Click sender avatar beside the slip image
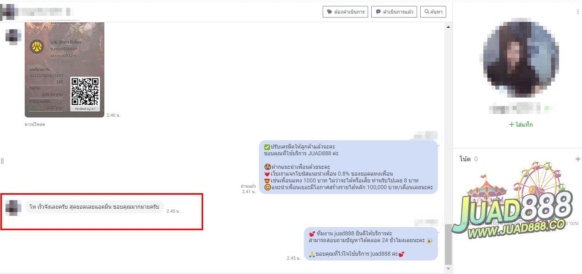 coord(13,37)
